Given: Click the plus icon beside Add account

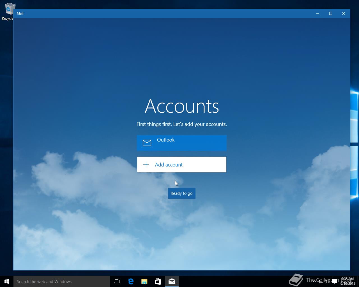Looking at the screenshot, I should point(146,165).
